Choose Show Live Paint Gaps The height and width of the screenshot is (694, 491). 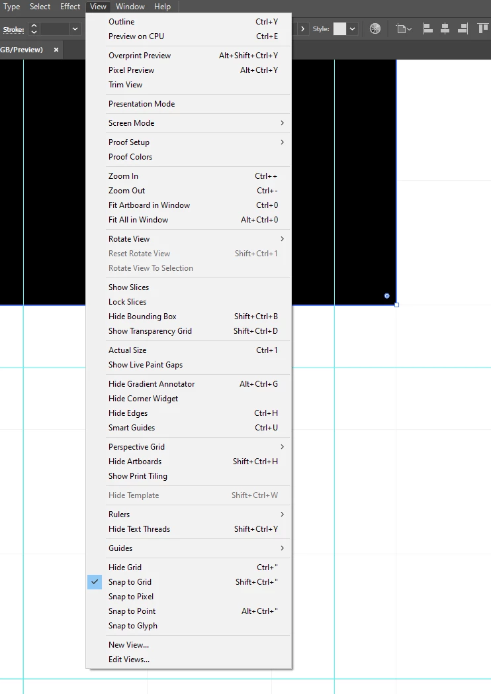189,365
